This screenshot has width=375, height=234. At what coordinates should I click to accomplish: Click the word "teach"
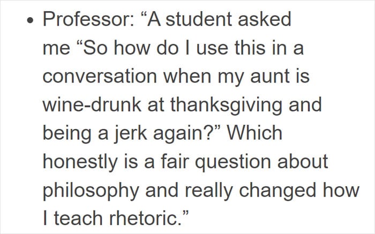coord(78,218)
